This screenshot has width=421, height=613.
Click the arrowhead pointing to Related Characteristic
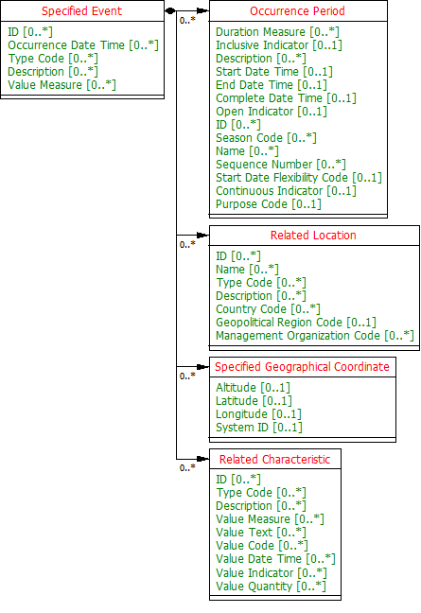pyautogui.click(x=202, y=459)
